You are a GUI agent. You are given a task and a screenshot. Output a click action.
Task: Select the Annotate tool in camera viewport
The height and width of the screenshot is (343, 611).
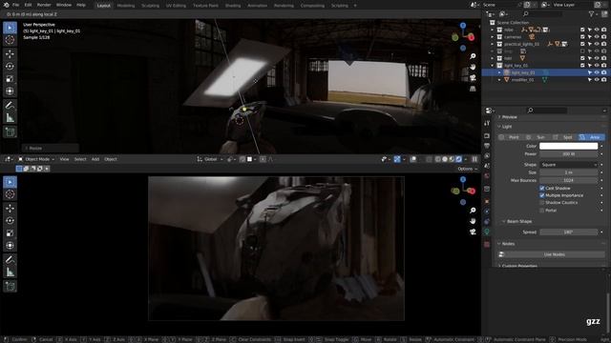[11, 260]
